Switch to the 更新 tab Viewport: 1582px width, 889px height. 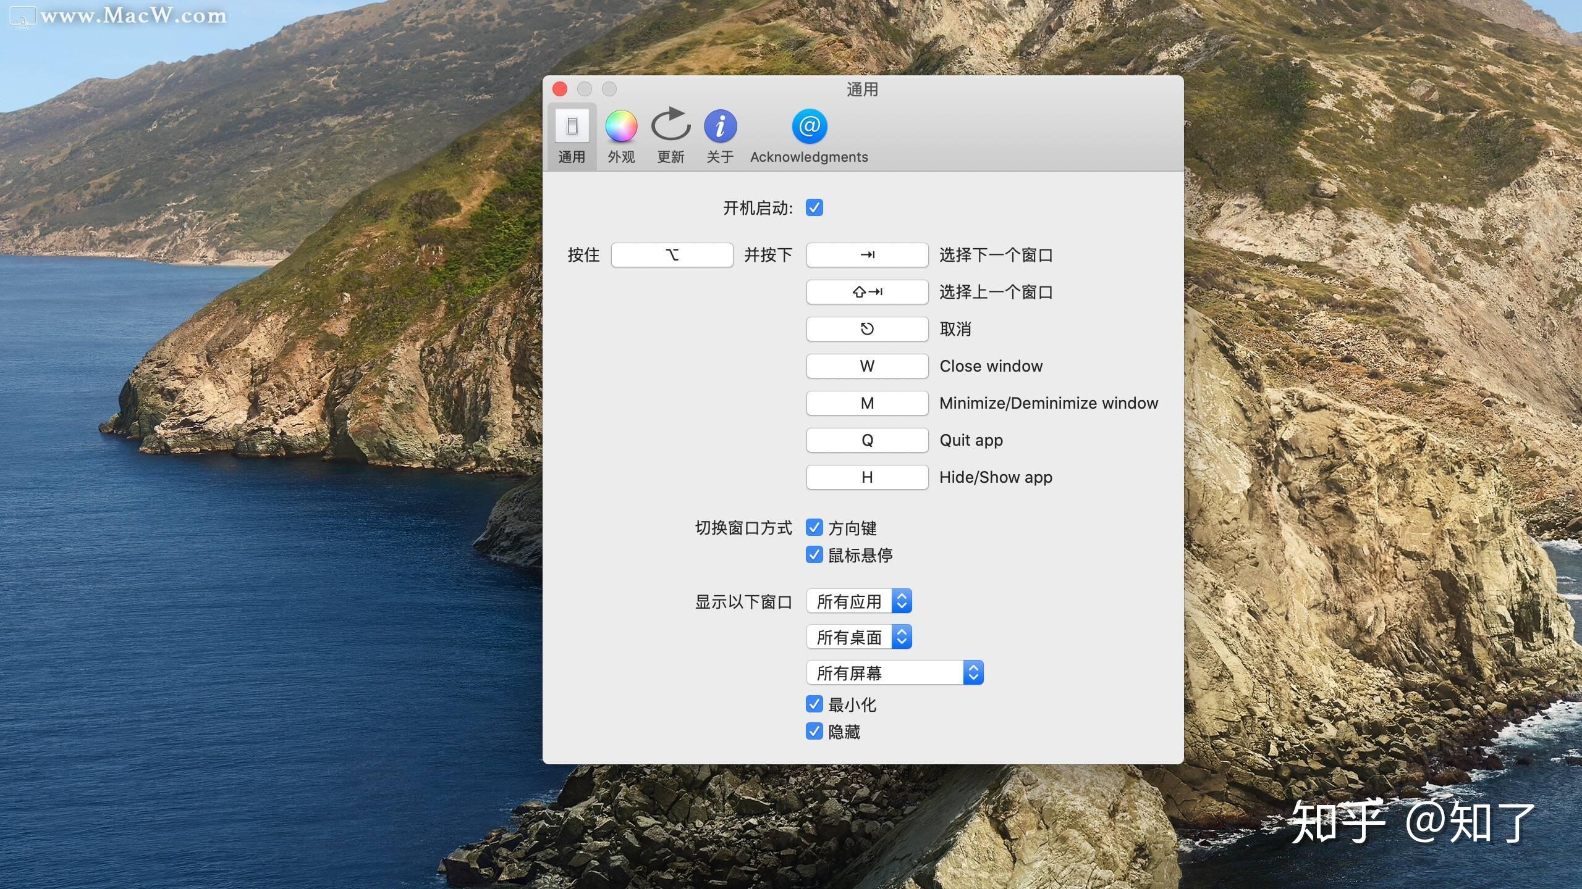(670, 135)
